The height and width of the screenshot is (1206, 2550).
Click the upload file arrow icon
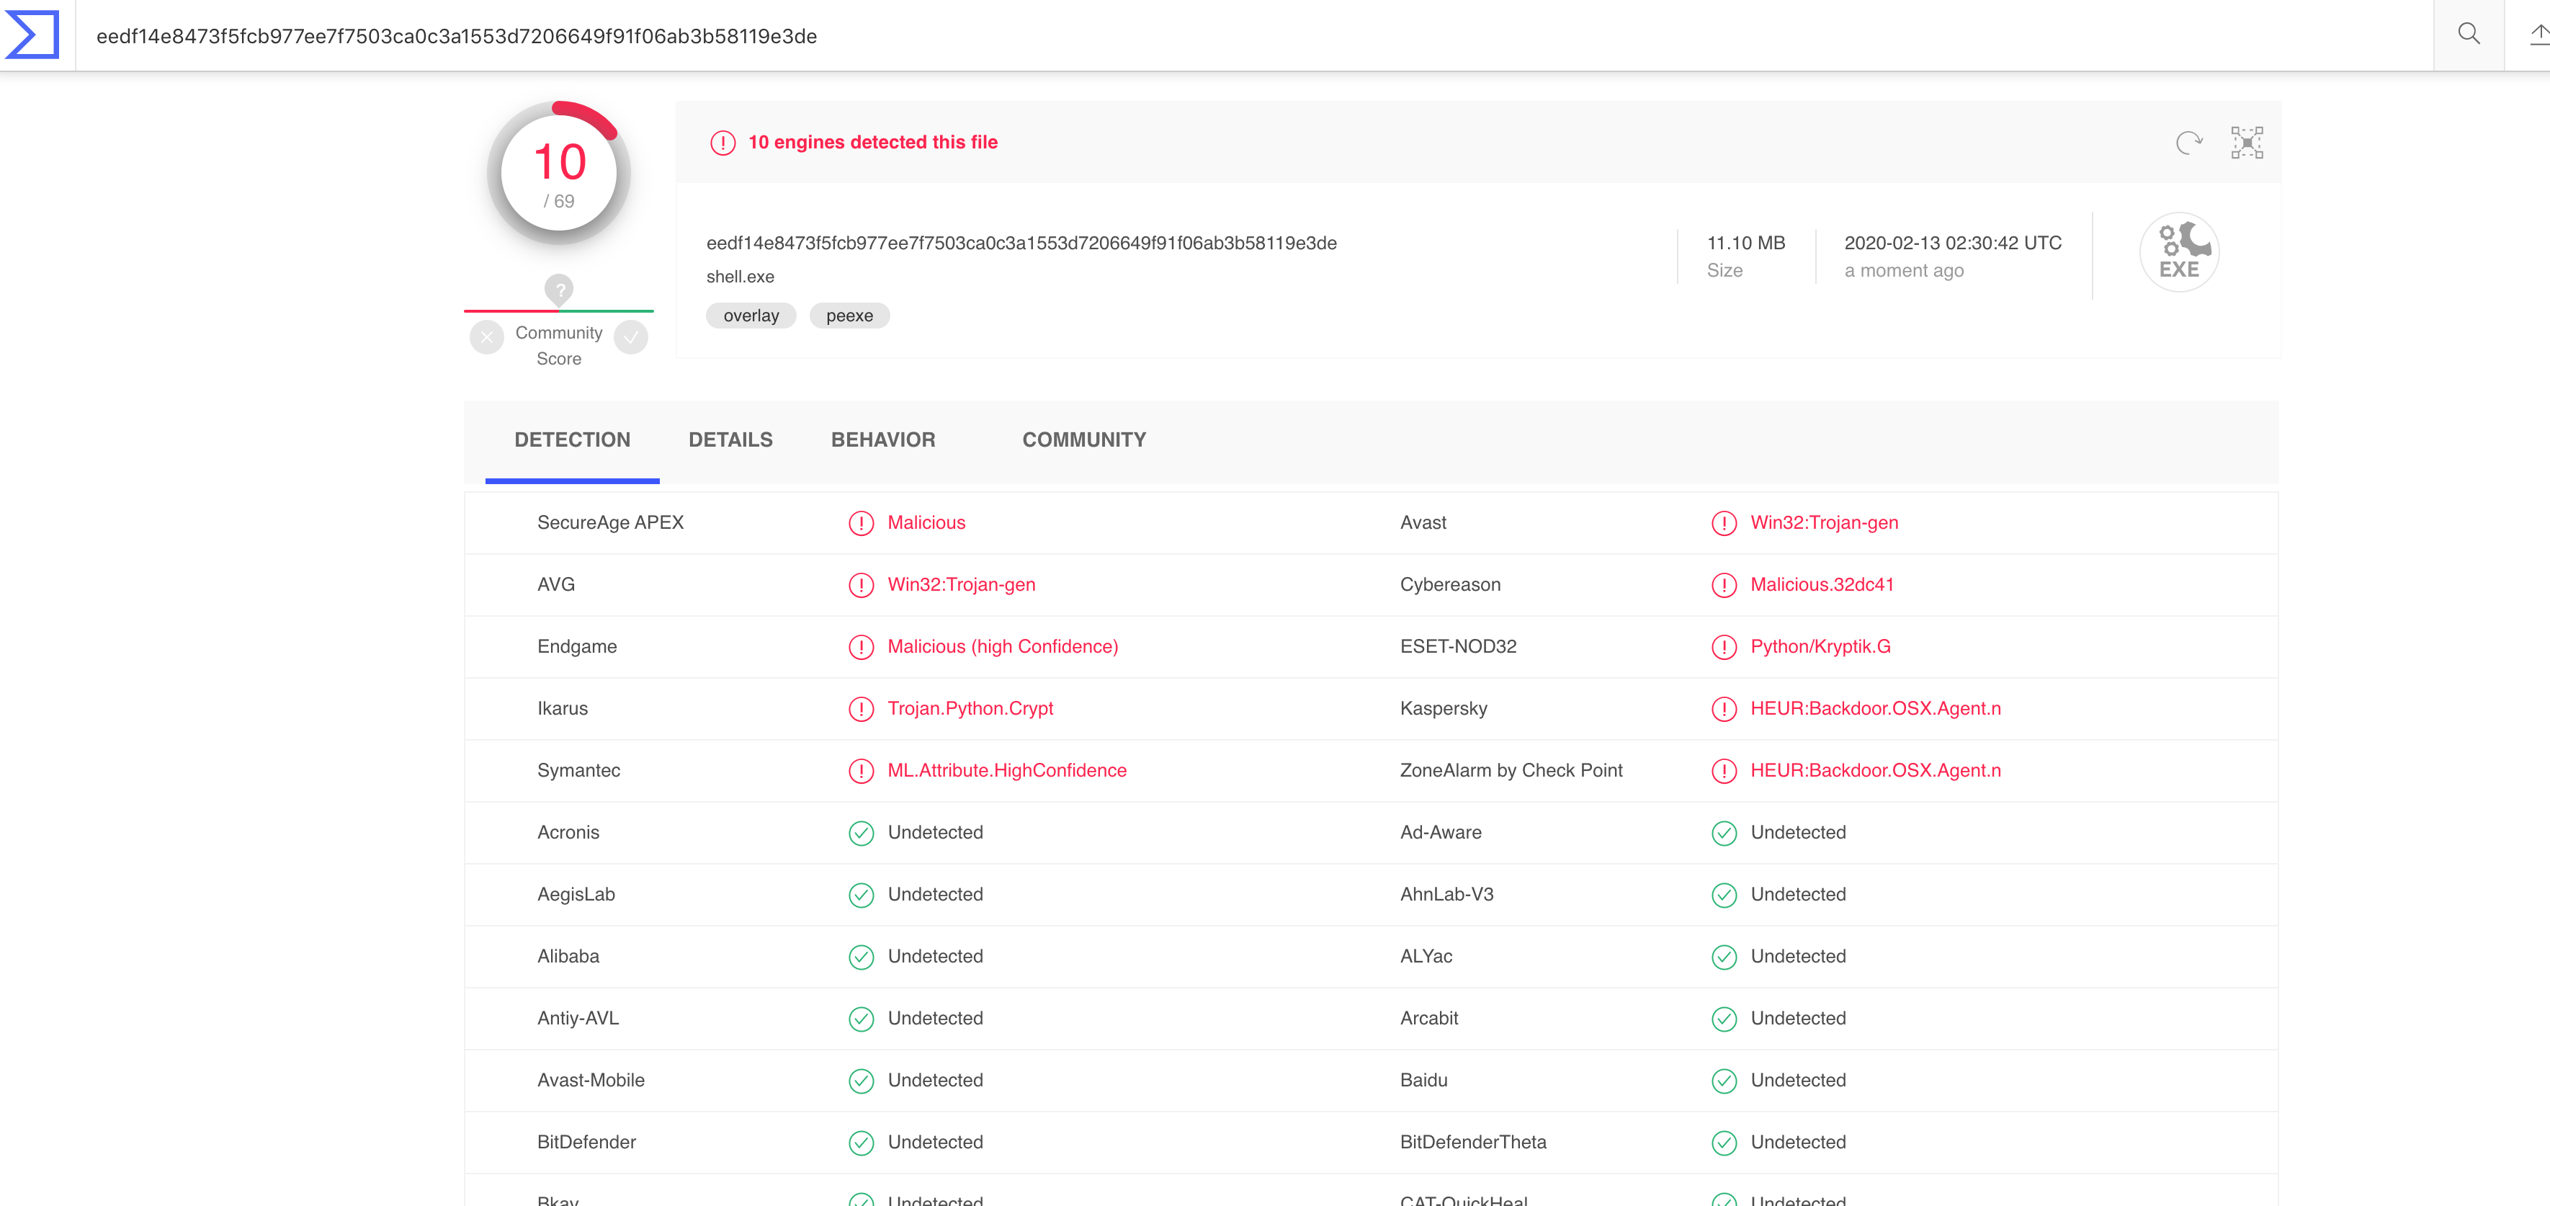[x=2538, y=35]
